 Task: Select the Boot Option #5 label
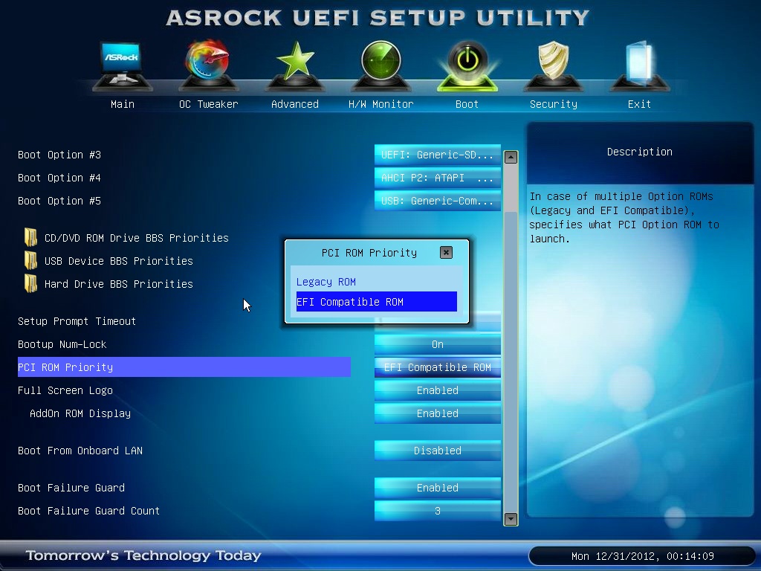click(x=59, y=201)
